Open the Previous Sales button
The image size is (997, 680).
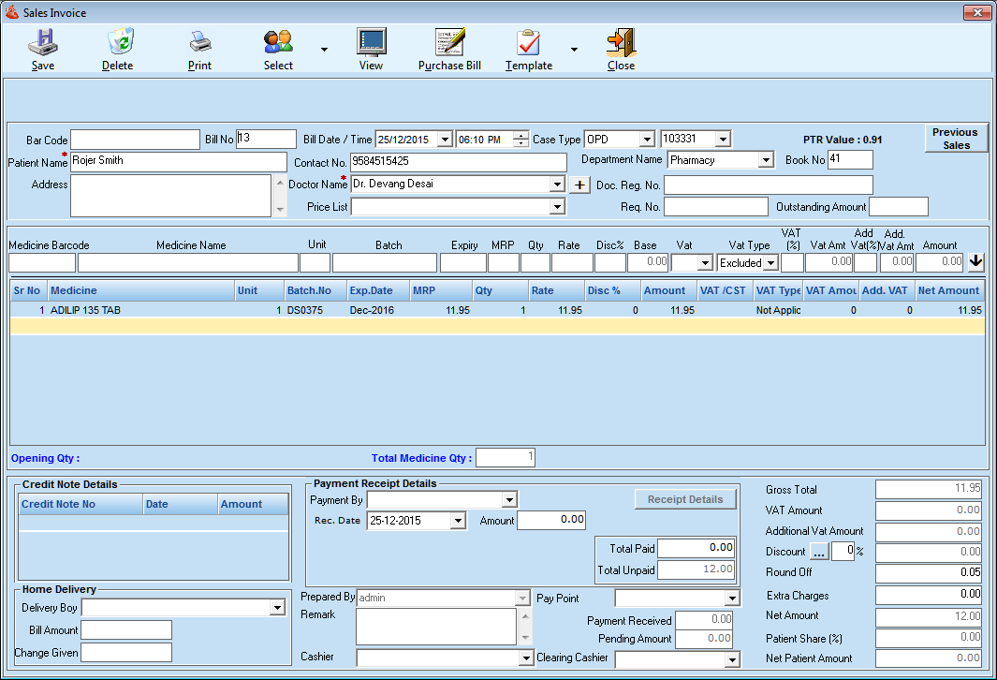coord(956,139)
